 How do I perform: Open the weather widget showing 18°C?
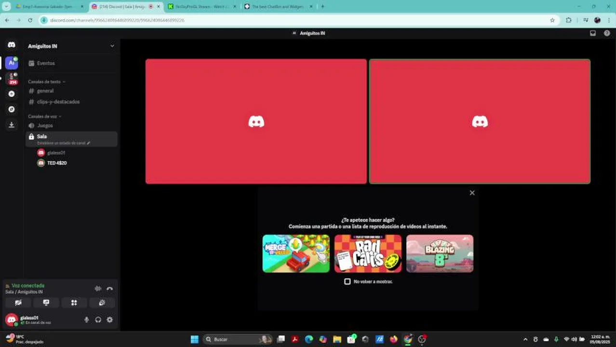(24, 339)
